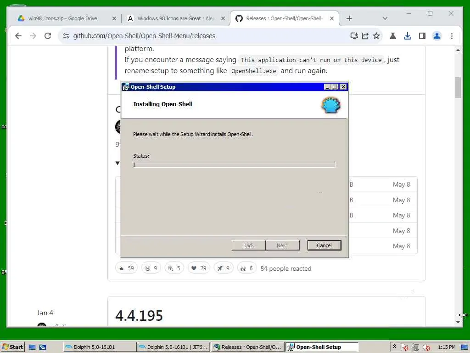Click the Open-Shell Setup title bar icon
Image resolution: width=470 pixels, height=353 pixels.
[126, 87]
